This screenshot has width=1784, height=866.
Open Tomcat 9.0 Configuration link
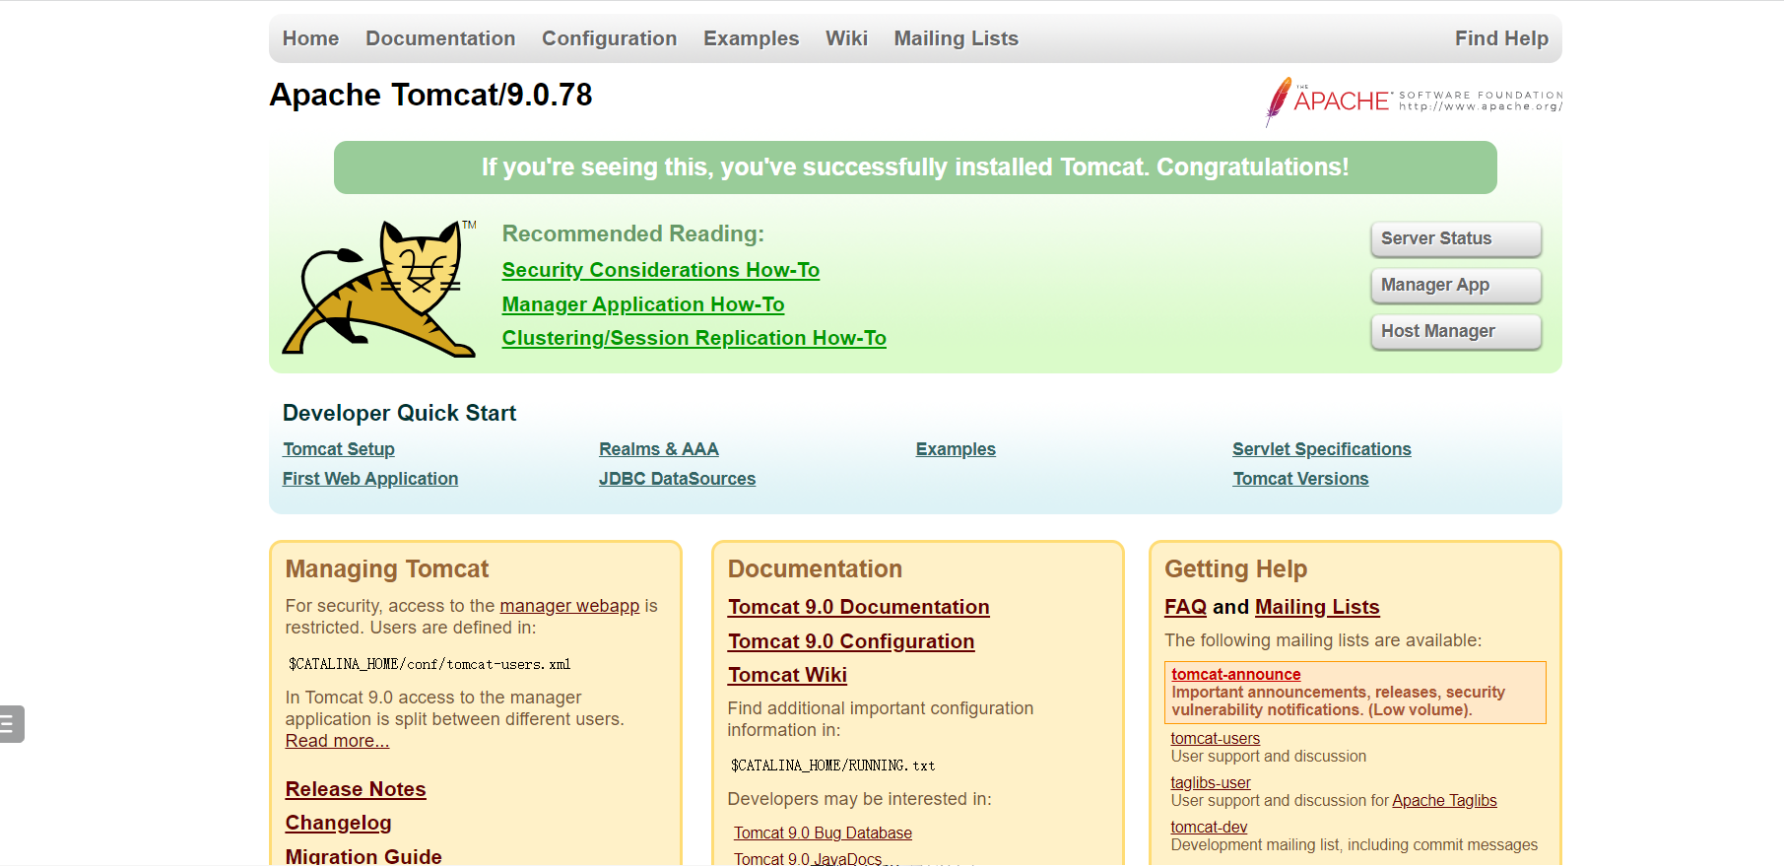point(851,641)
